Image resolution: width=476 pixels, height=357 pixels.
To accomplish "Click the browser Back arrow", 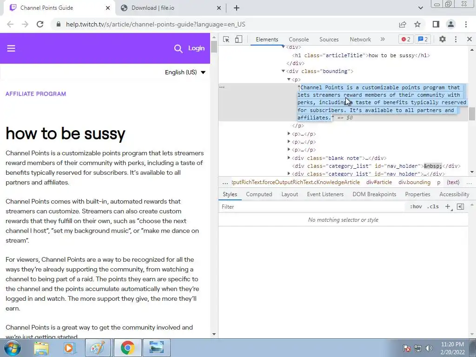I will (10, 24).
